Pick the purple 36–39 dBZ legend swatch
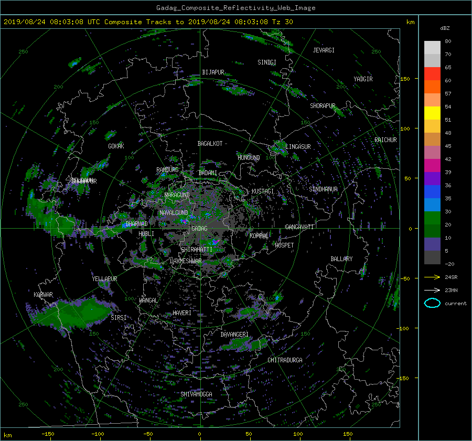472x441 pixels. (432, 178)
